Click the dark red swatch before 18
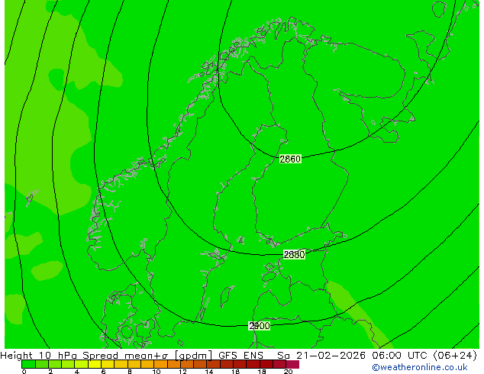The height and width of the screenshot is (374, 484). [x=253, y=364]
